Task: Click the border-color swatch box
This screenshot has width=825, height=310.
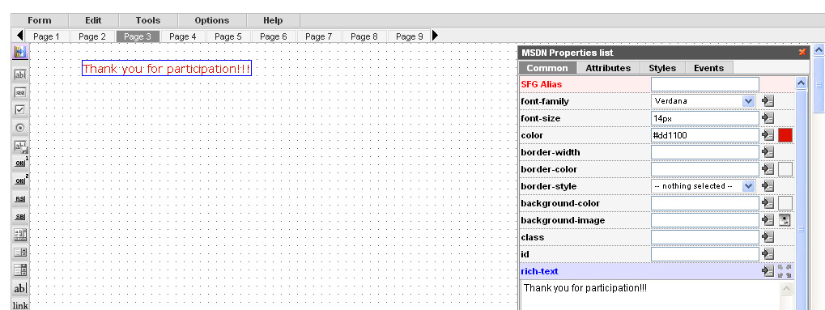Action: point(785,169)
